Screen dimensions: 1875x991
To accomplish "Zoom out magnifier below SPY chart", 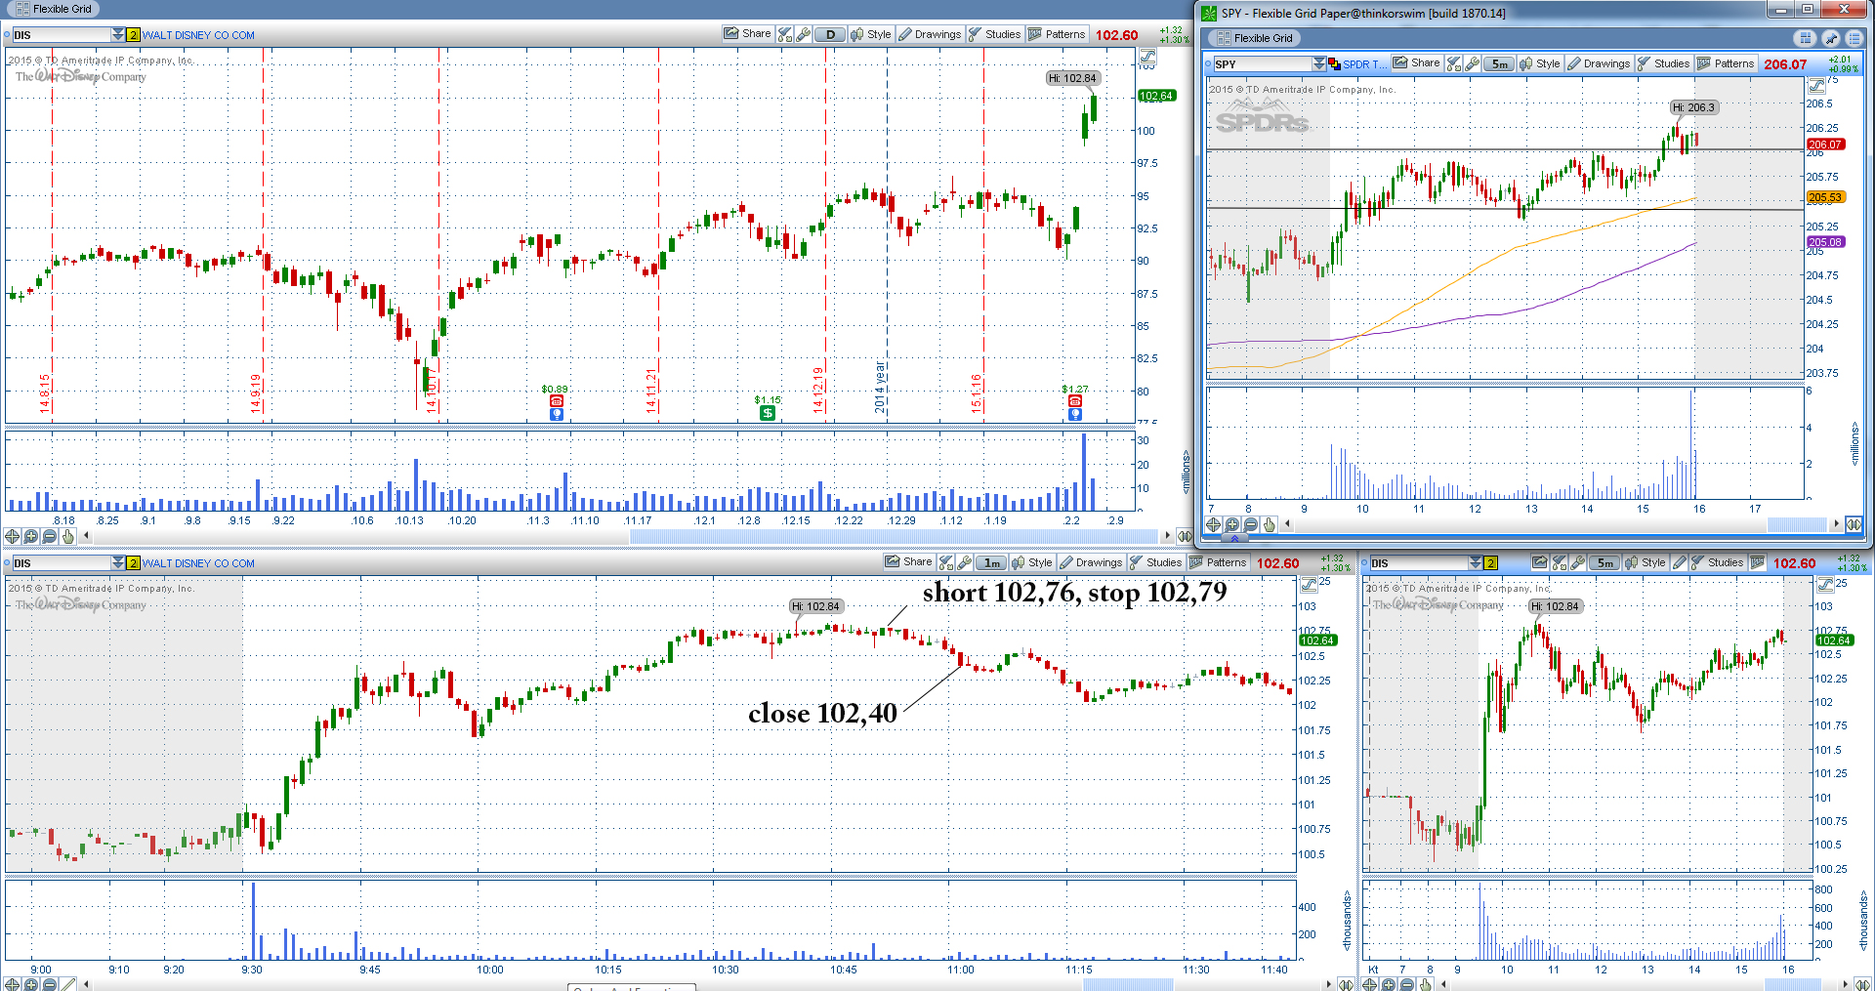I will click(1250, 524).
